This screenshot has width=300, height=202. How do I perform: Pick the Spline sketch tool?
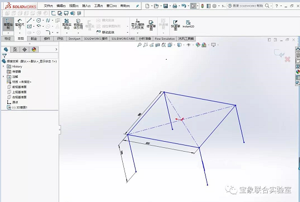(x=48, y=20)
